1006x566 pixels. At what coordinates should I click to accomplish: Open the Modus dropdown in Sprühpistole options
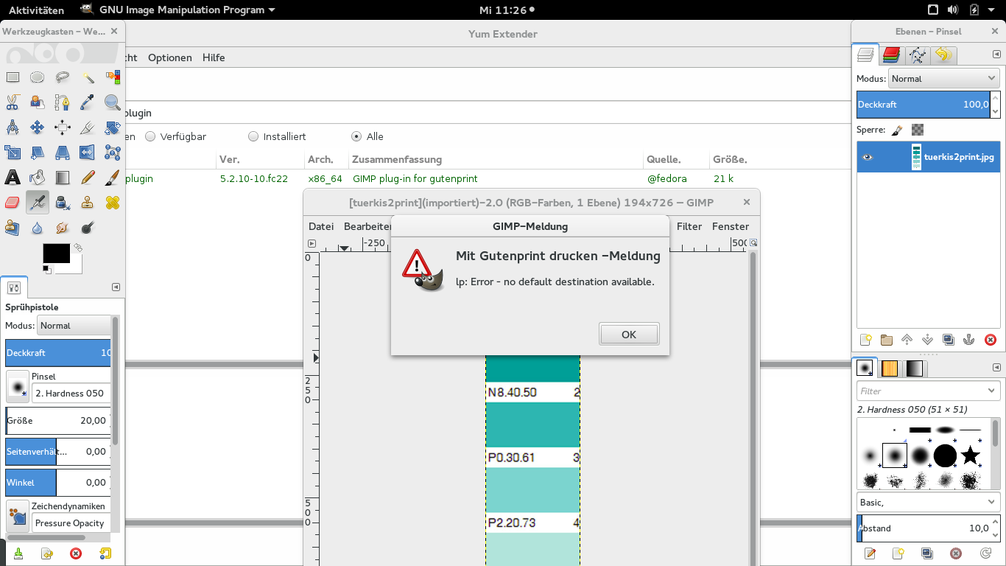74,325
